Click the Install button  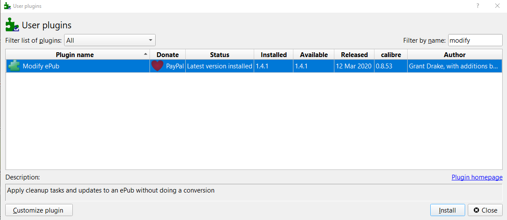(x=447, y=210)
